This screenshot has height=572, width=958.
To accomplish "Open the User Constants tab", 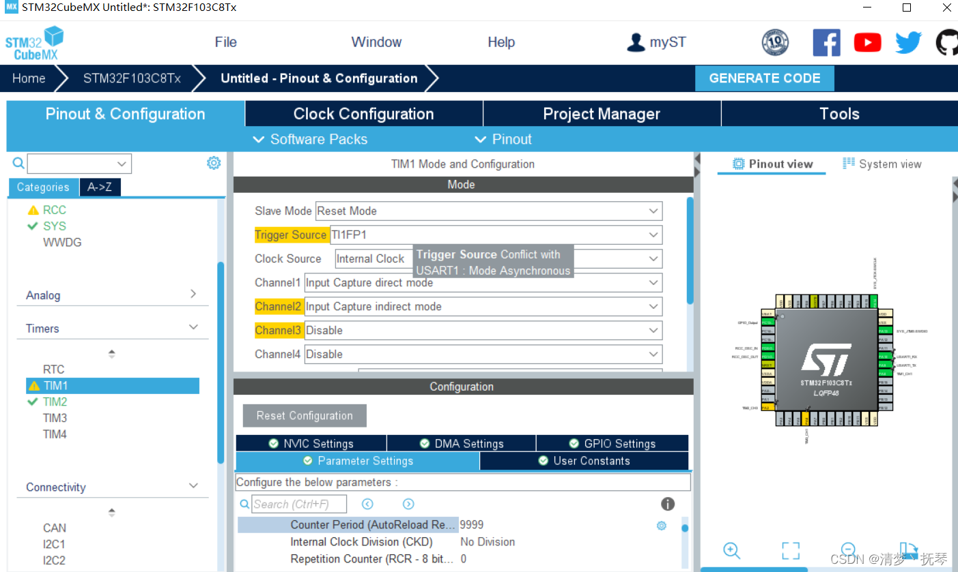I will pos(584,461).
